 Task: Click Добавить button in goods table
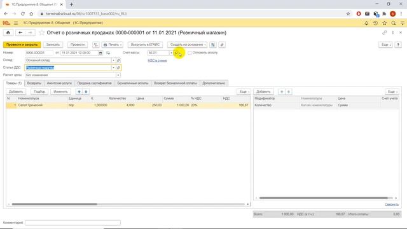(x=16, y=92)
